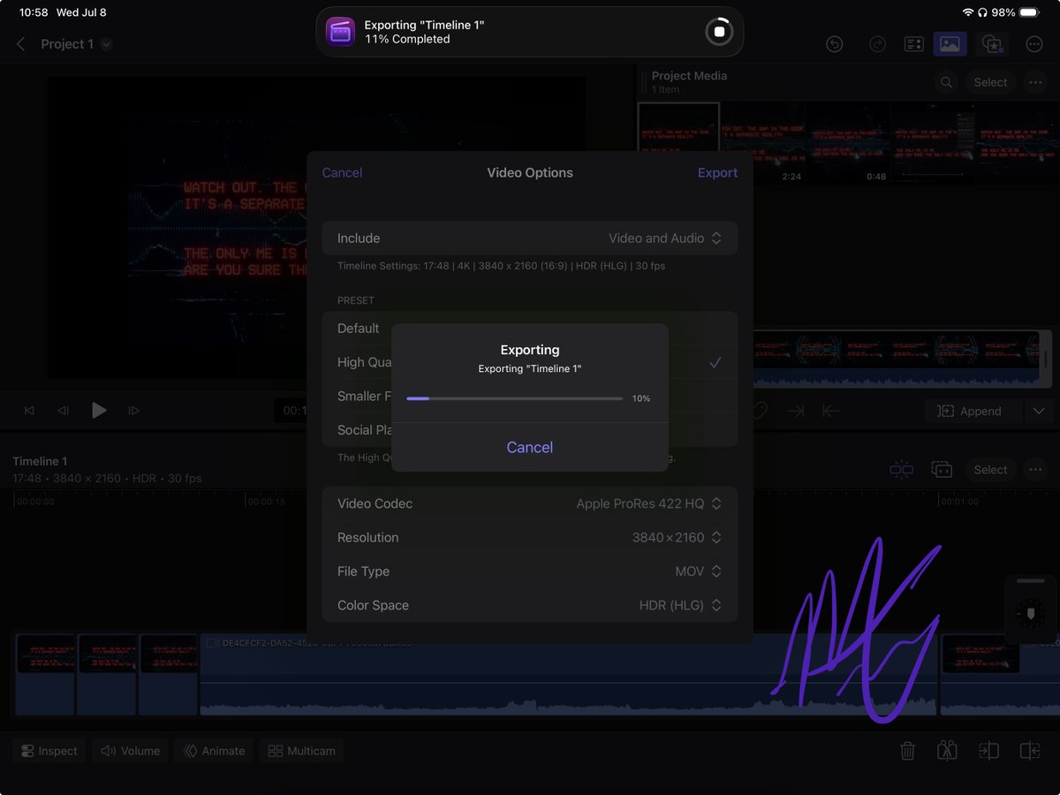Tap the keyword tag icon
The width and height of the screenshot is (1060, 795).
click(x=759, y=411)
